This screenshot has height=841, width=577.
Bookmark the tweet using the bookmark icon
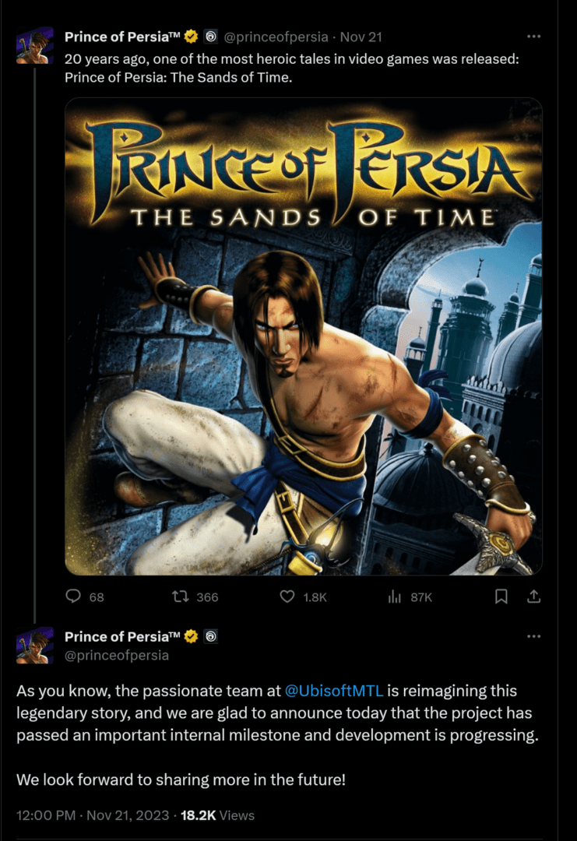click(501, 596)
